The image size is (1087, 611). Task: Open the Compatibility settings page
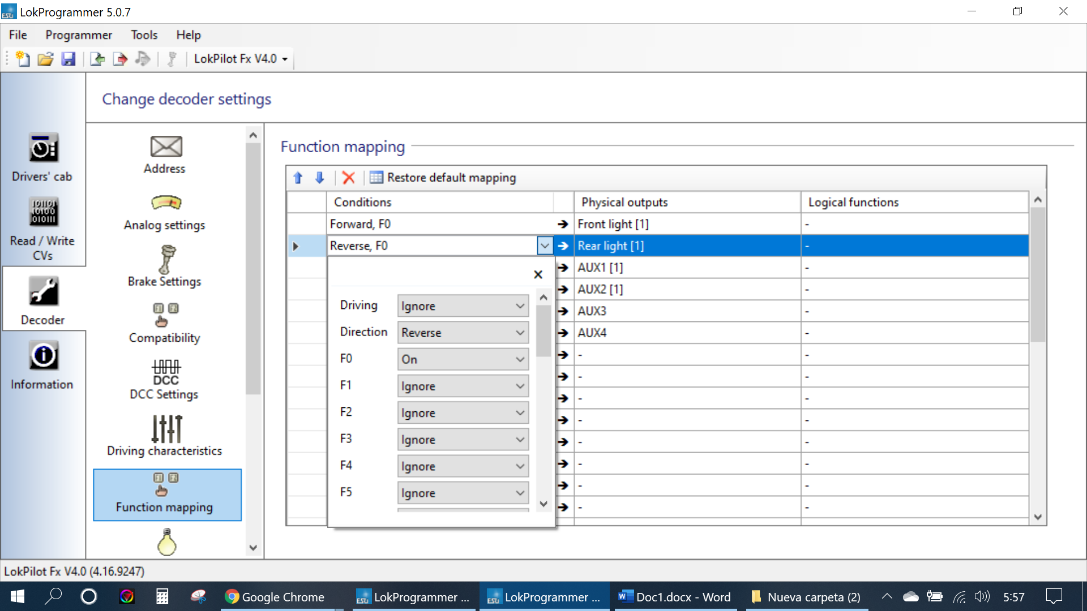(165, 323)
